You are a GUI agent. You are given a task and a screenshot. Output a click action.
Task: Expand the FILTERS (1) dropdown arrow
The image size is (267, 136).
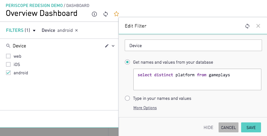click(x=34, y=31)
